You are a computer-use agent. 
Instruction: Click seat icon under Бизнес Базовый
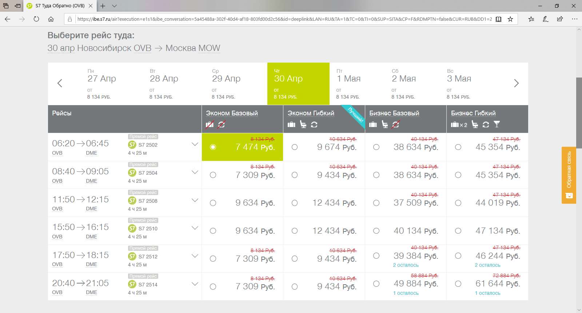(x=384, y=124)
